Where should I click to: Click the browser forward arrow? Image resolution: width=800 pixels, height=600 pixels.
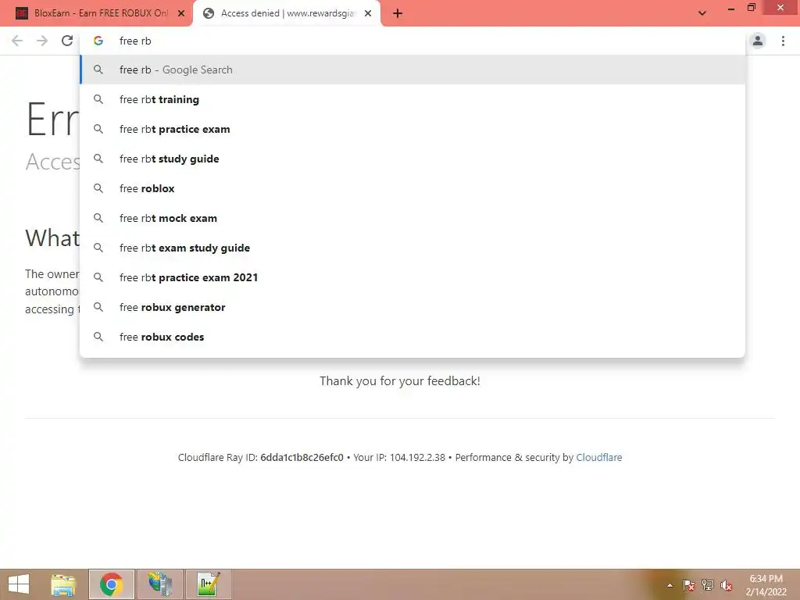tap(42, 41)
